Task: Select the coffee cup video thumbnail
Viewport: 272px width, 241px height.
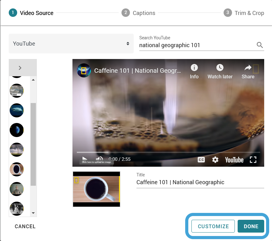Action: coord(96,189)
